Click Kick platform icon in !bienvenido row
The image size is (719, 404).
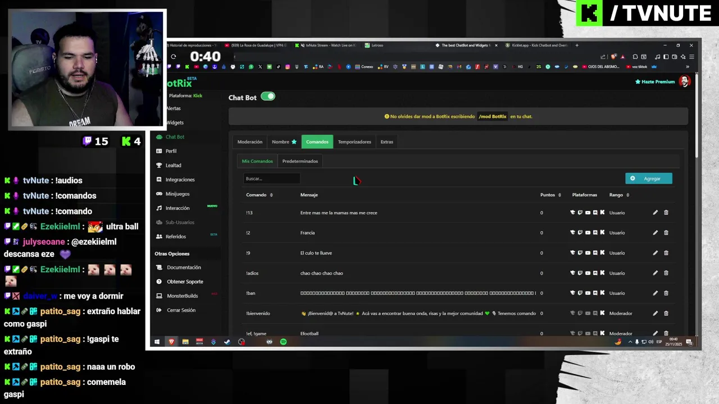point(602,313)
